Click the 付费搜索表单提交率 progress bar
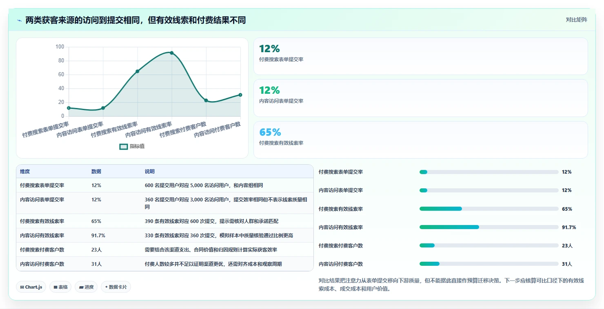Screen dimensions: 604x309 pos(489,172)
